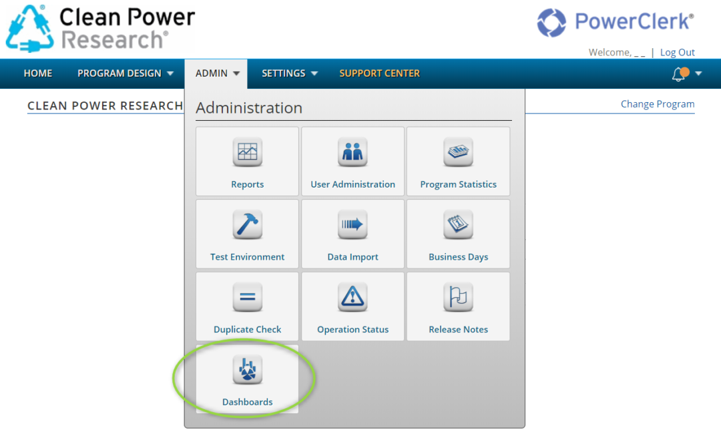Open the Data Import tool
The width and height of the screenshot is (721, 440).
pyautogui.click(x=352, y=234)
